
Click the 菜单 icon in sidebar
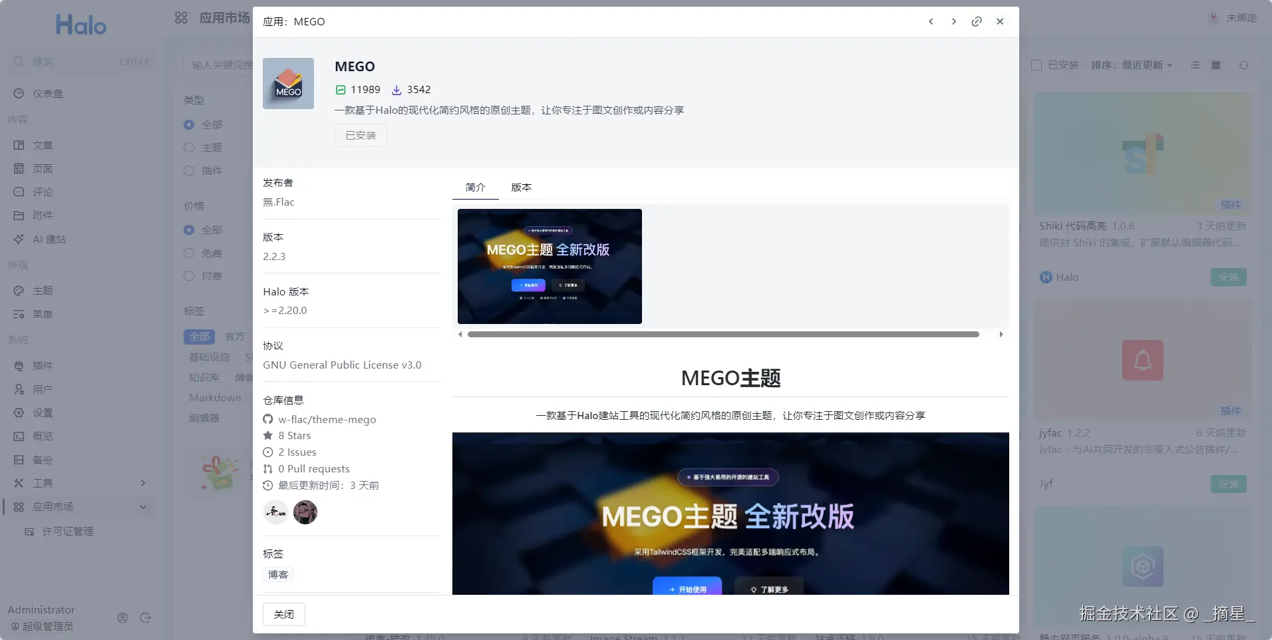pos(19,314)
